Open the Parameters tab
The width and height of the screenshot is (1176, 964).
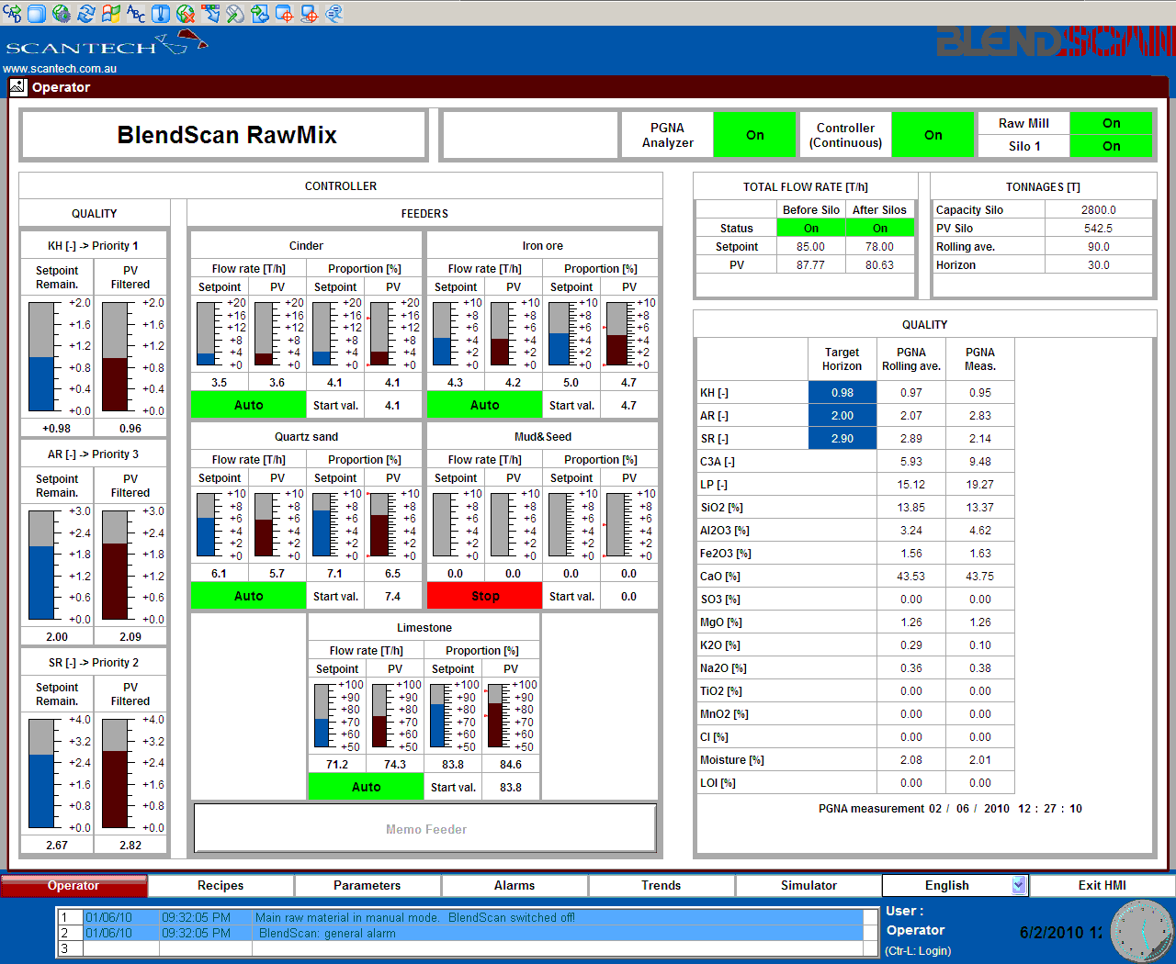coord(367,885)
